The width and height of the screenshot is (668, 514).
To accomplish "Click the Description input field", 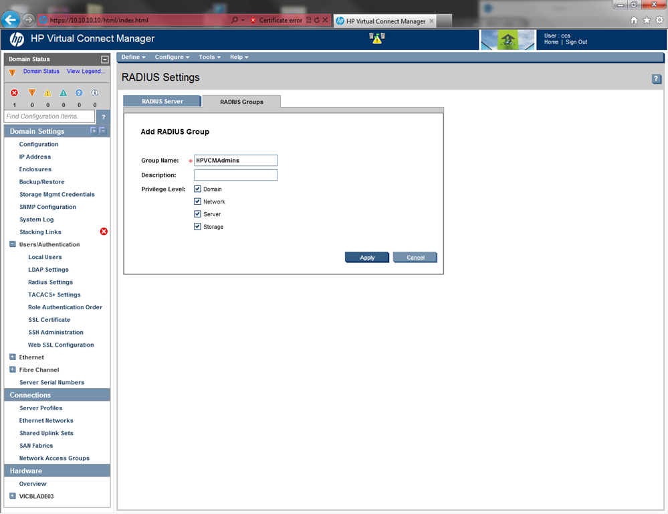I will (235, 175).
